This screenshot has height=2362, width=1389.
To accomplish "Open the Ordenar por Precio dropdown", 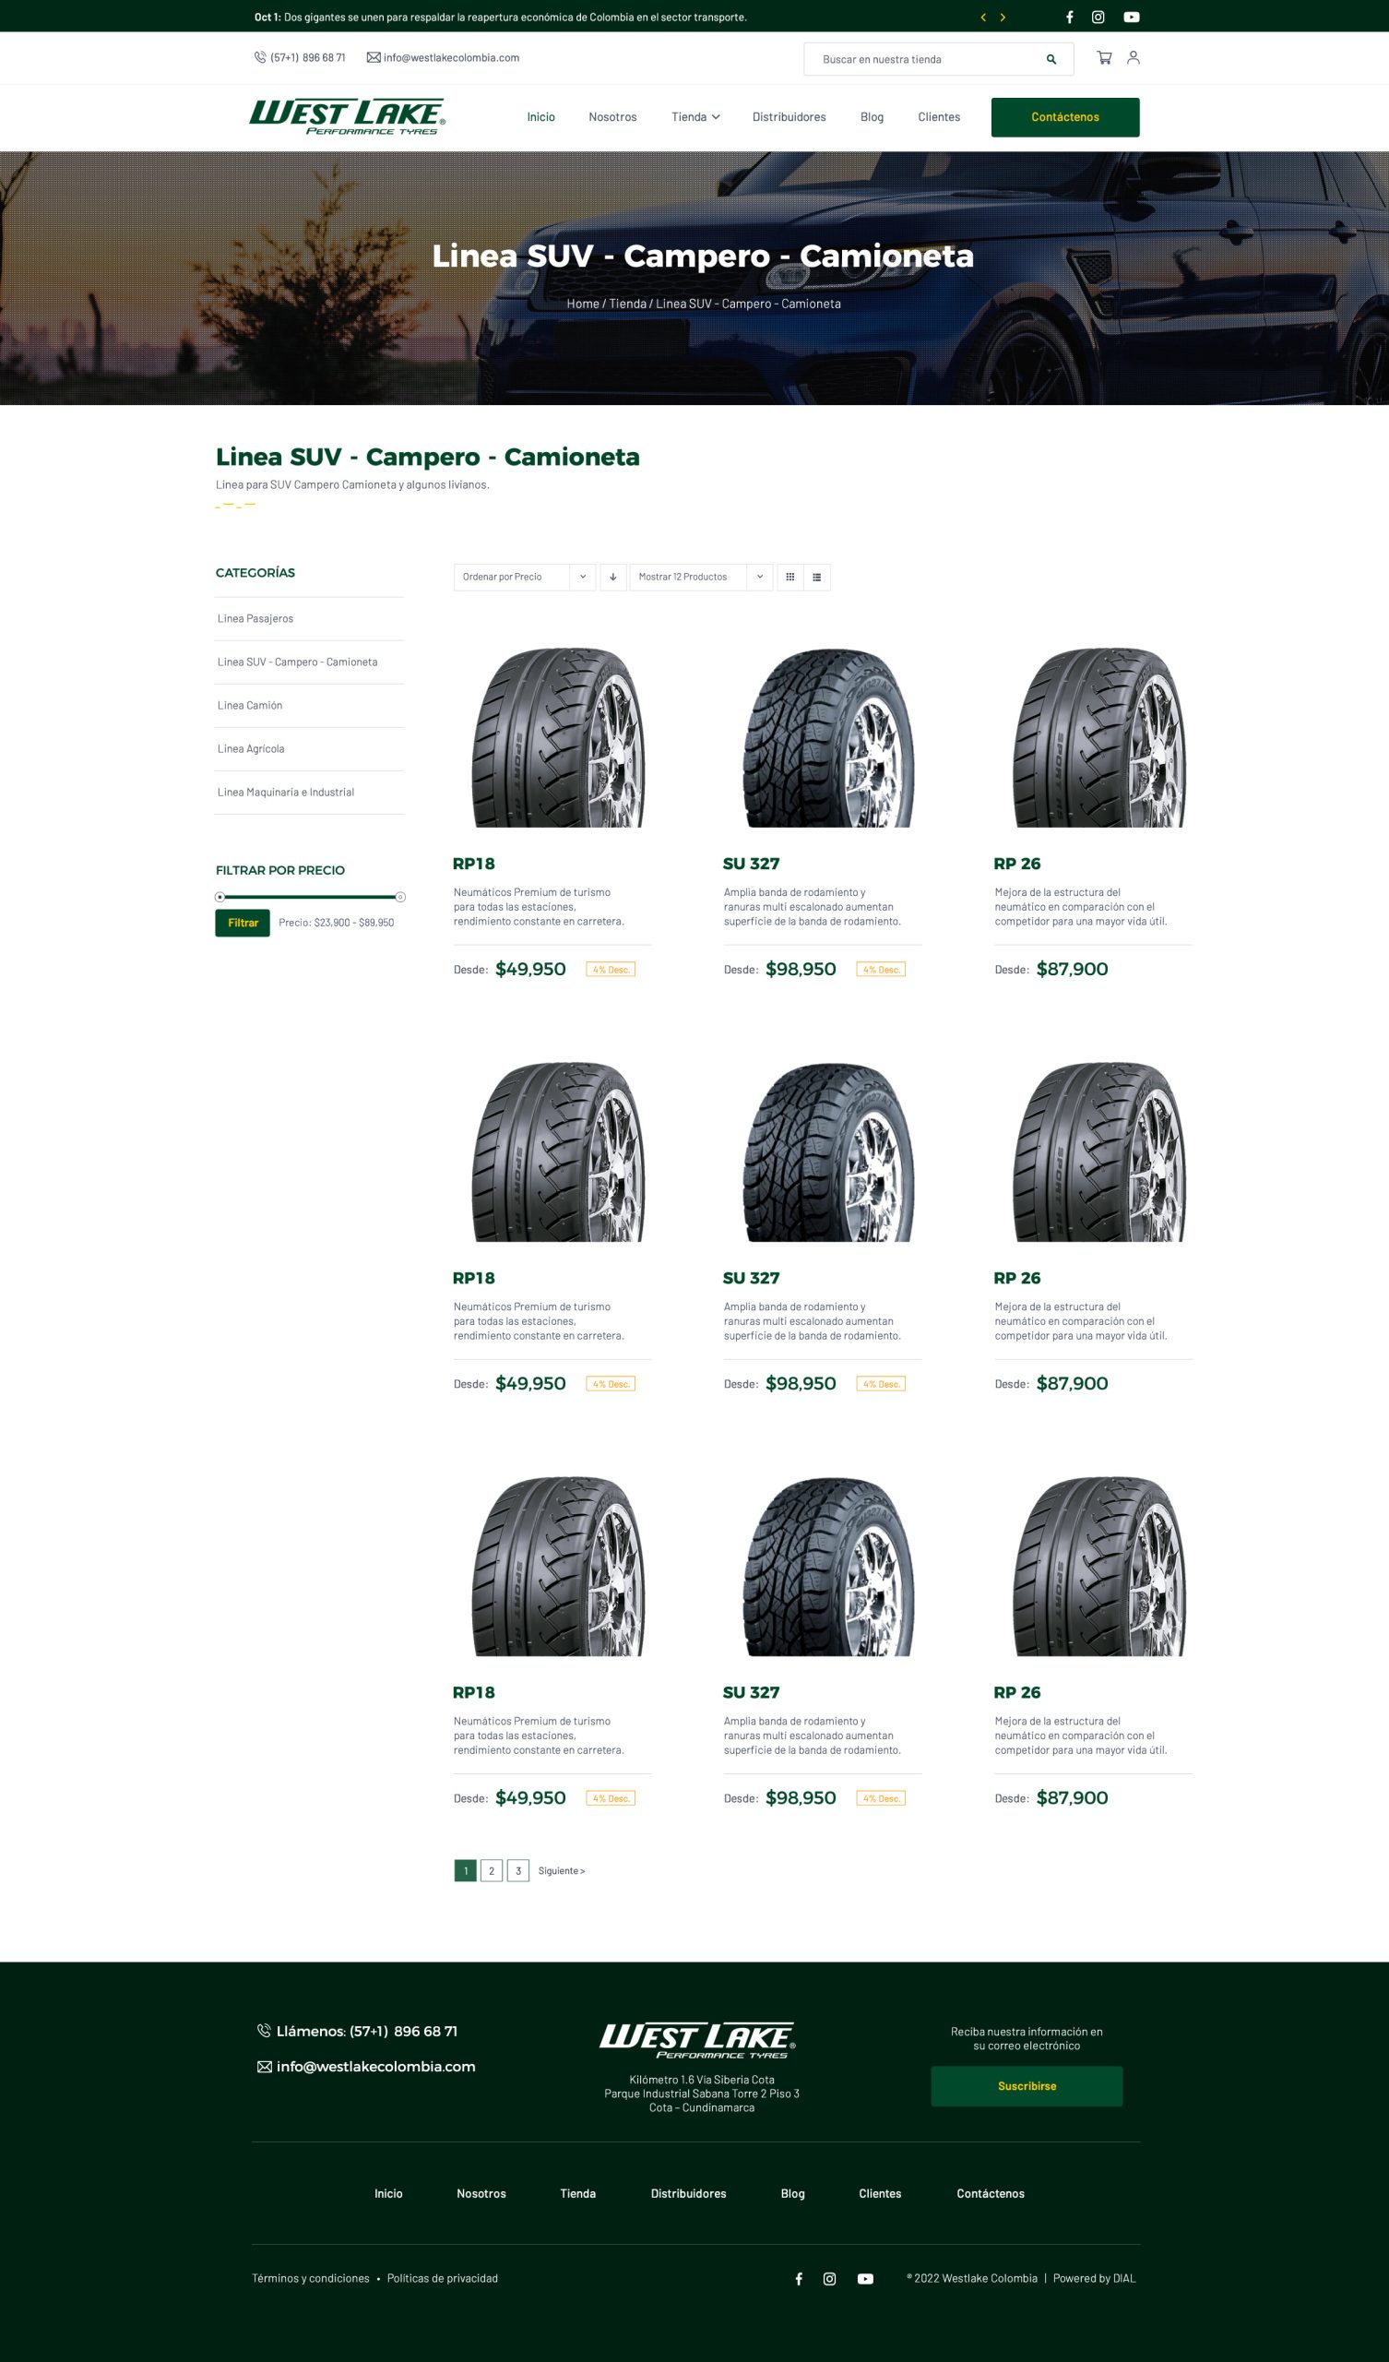I will (525, 578).
